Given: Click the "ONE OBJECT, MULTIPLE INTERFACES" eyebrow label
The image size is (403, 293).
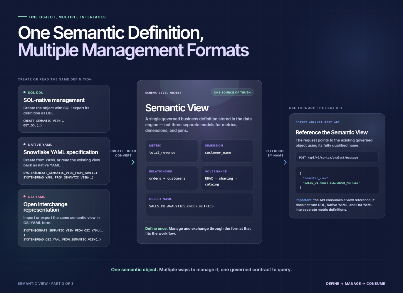Looking at the screenshot, I should (x=68, y=17).
